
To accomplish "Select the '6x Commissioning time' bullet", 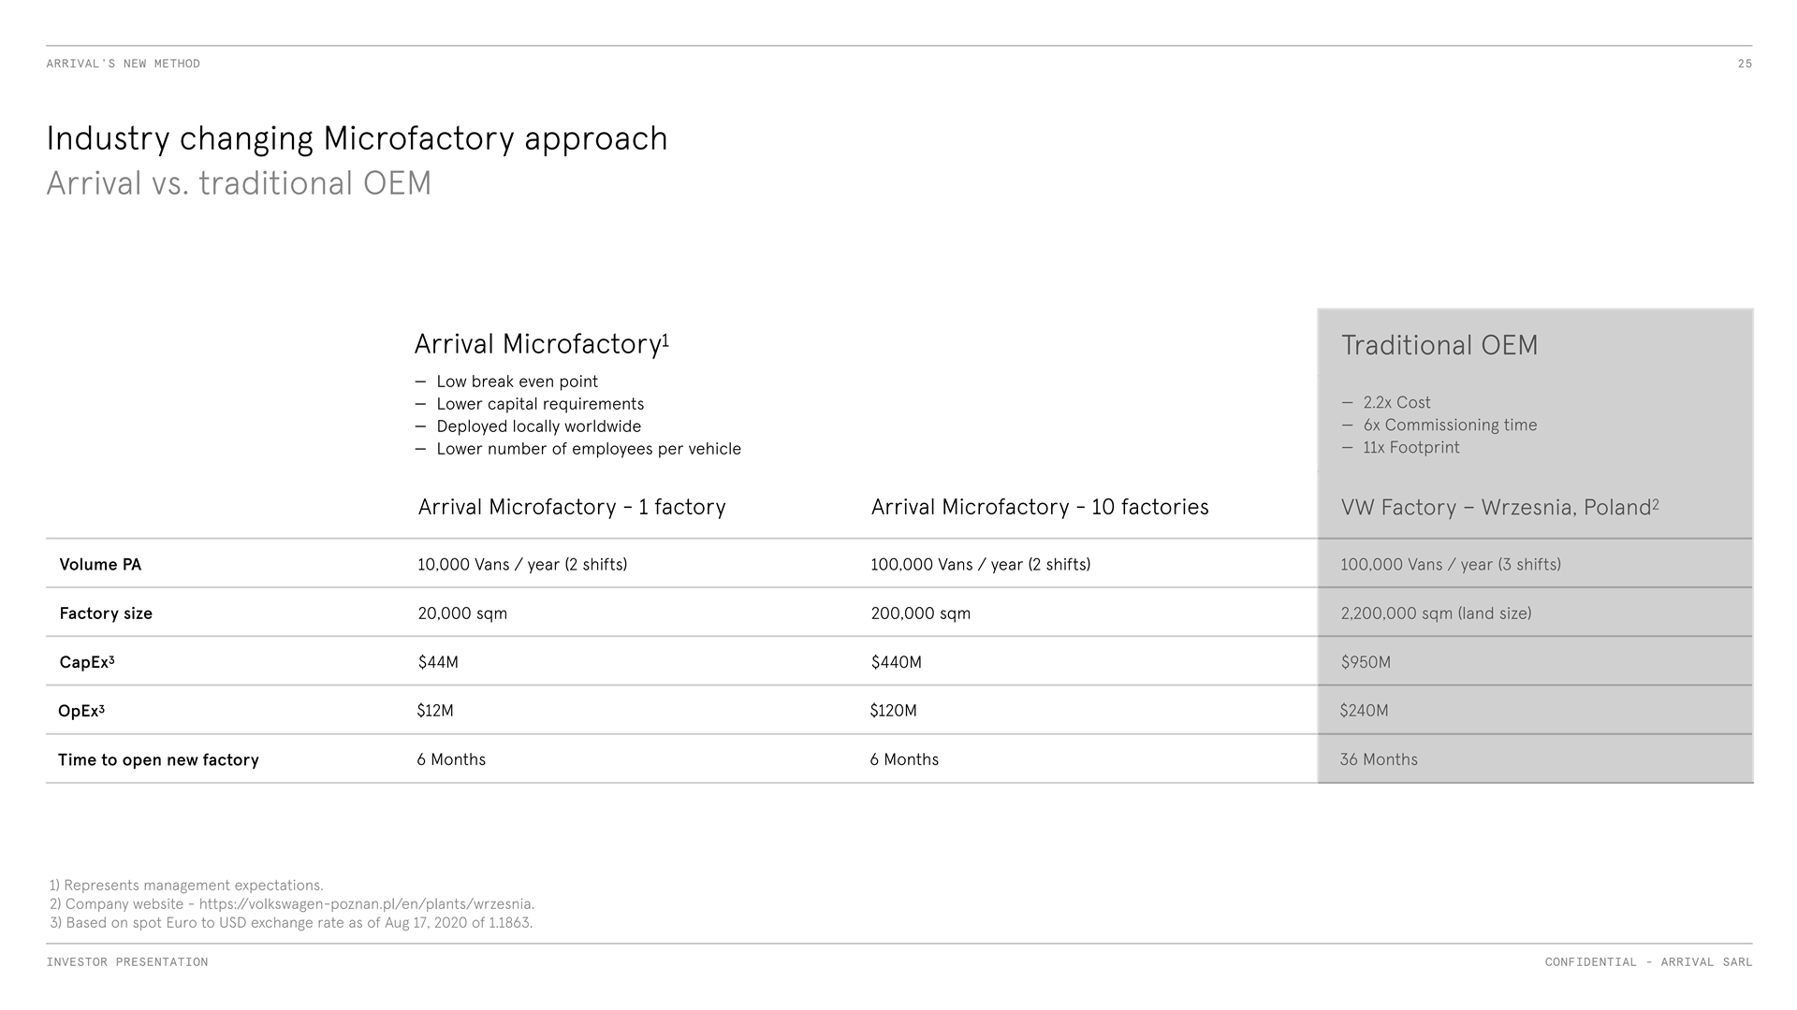I will (x=1450, y=425).
